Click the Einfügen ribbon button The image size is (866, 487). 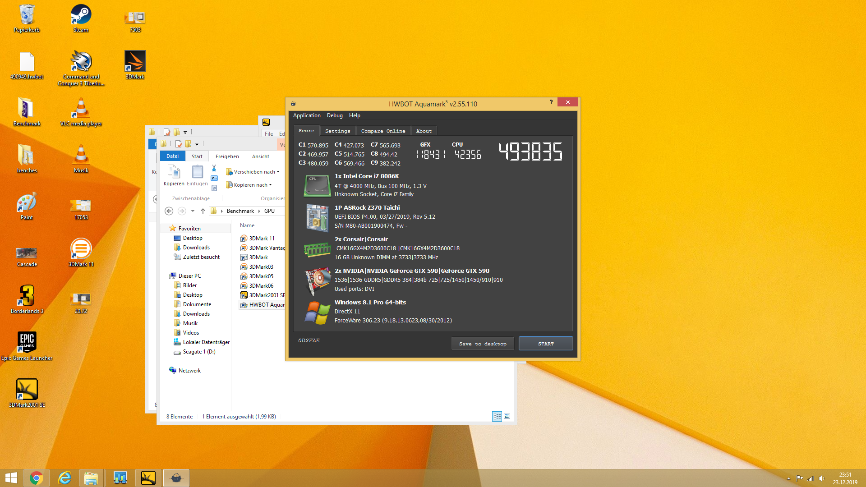tap(197, 175)
